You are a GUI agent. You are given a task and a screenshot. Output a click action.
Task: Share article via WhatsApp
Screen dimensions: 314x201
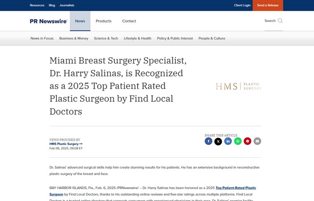tap(238, 141)
